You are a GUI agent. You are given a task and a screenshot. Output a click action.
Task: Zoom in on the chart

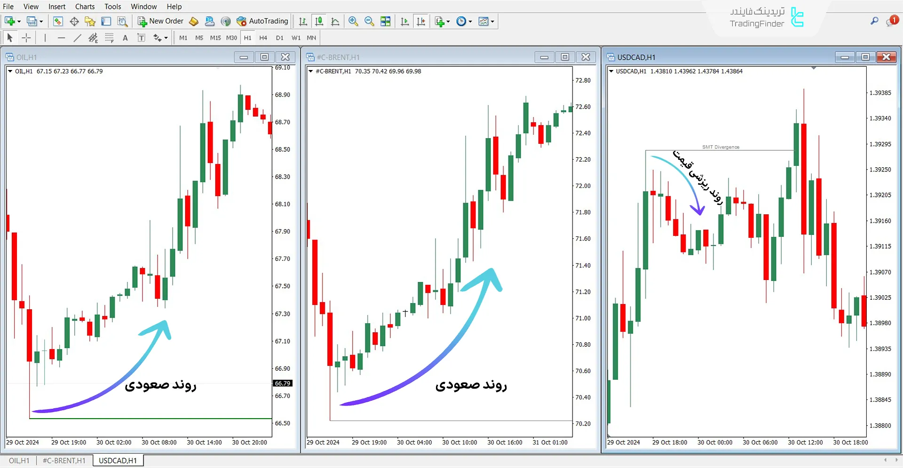pos(353,21)
